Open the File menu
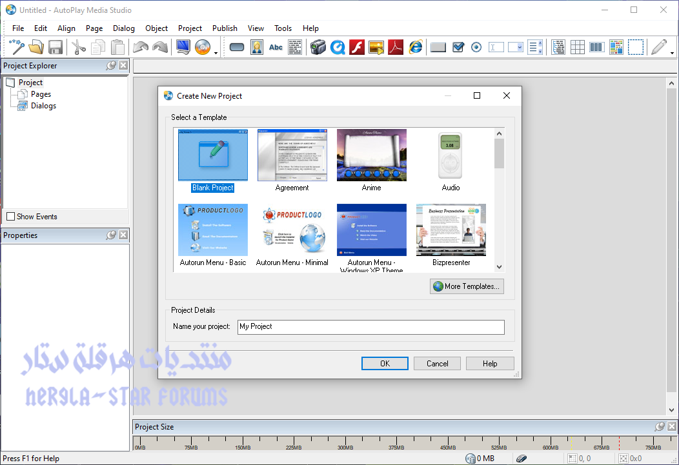 [x=18, y=28]
